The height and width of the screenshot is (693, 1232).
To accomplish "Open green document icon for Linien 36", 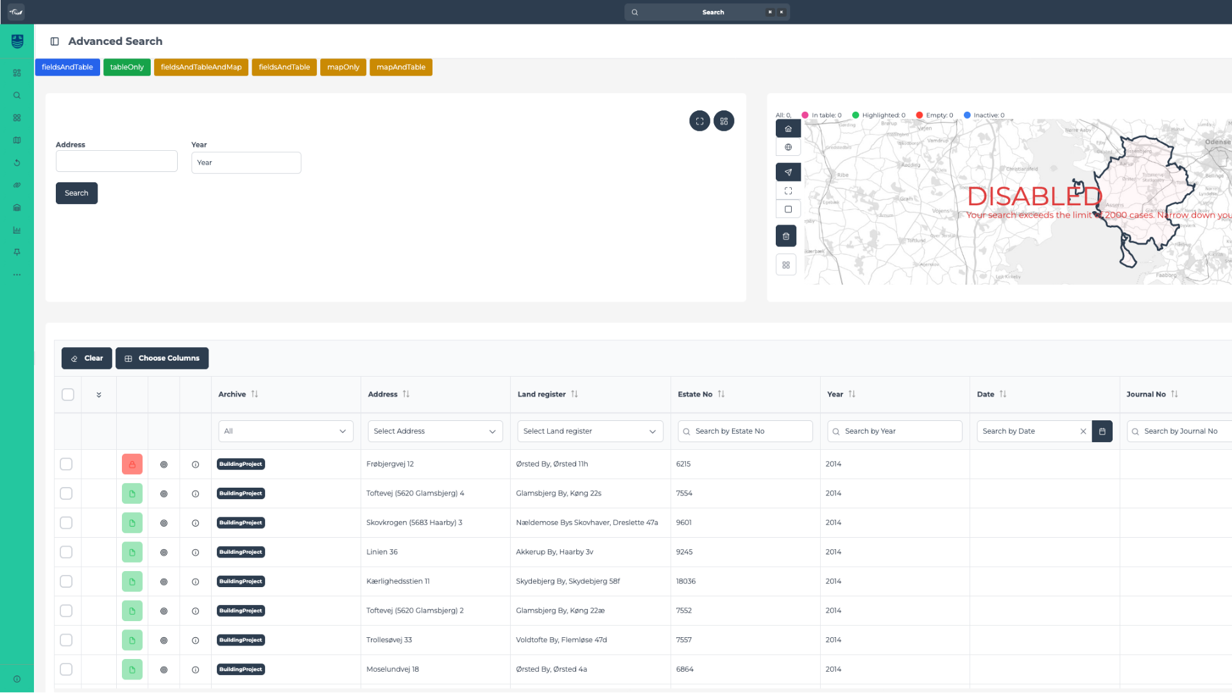I will 132,552.
